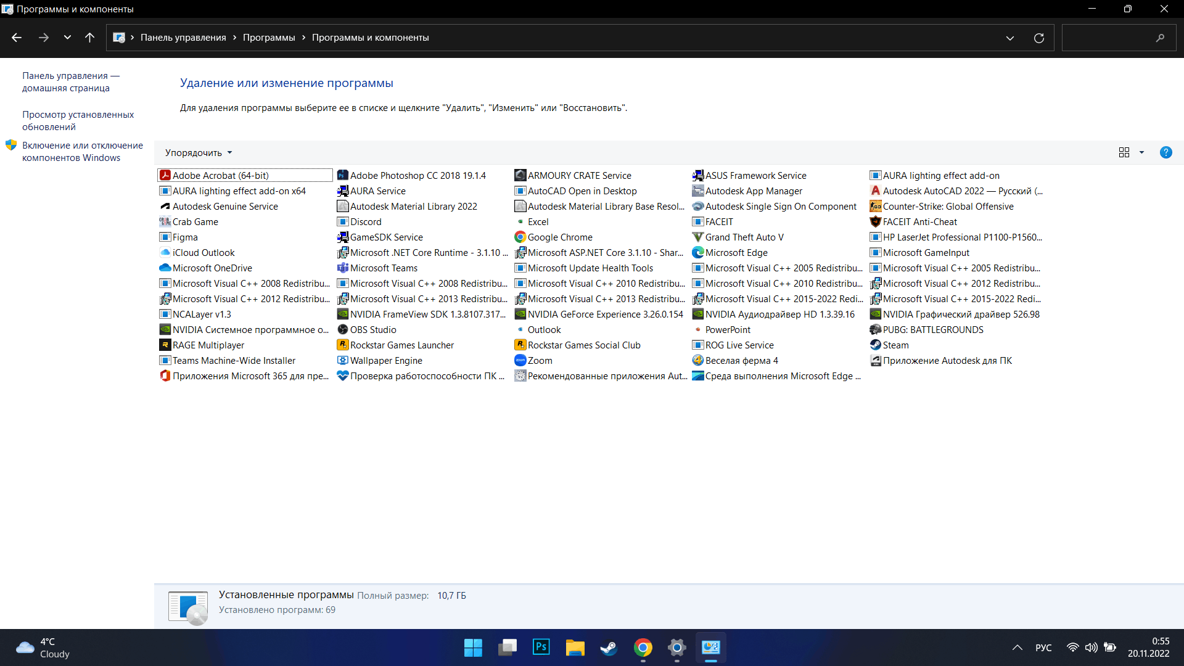Open the Упорядочить dropdown menu

pos(199,152)
